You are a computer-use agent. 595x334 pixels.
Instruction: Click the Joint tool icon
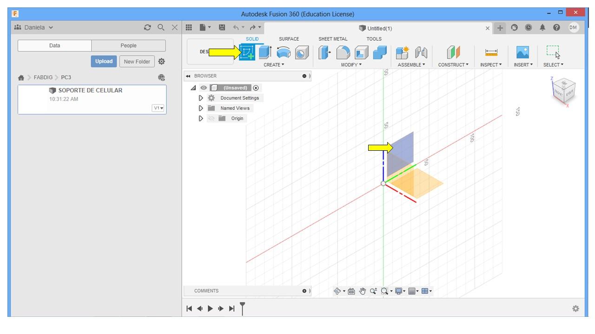[421, 52]
